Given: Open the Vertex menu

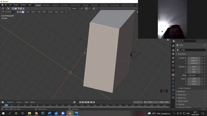Looking at the screenshot, I should coord(50,12).
